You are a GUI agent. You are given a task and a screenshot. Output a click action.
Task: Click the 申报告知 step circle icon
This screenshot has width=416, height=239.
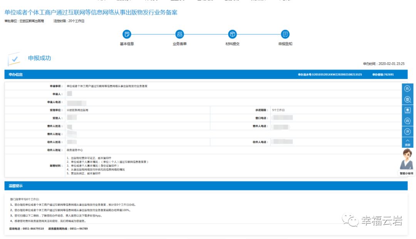[285, 34]
